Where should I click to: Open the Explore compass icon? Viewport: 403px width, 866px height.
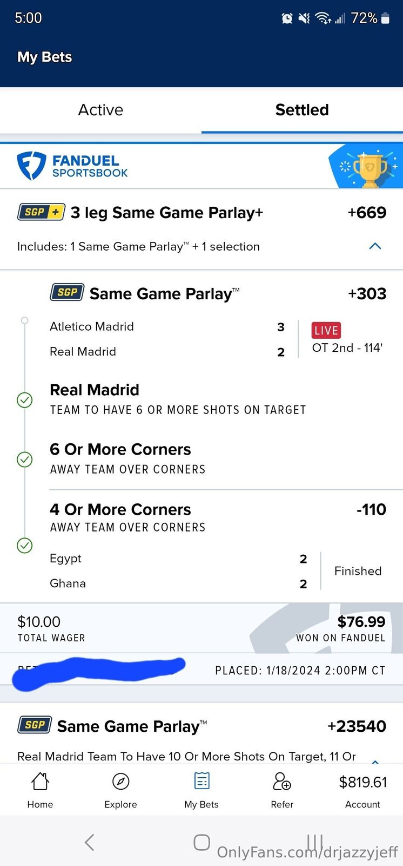(120, 782)
